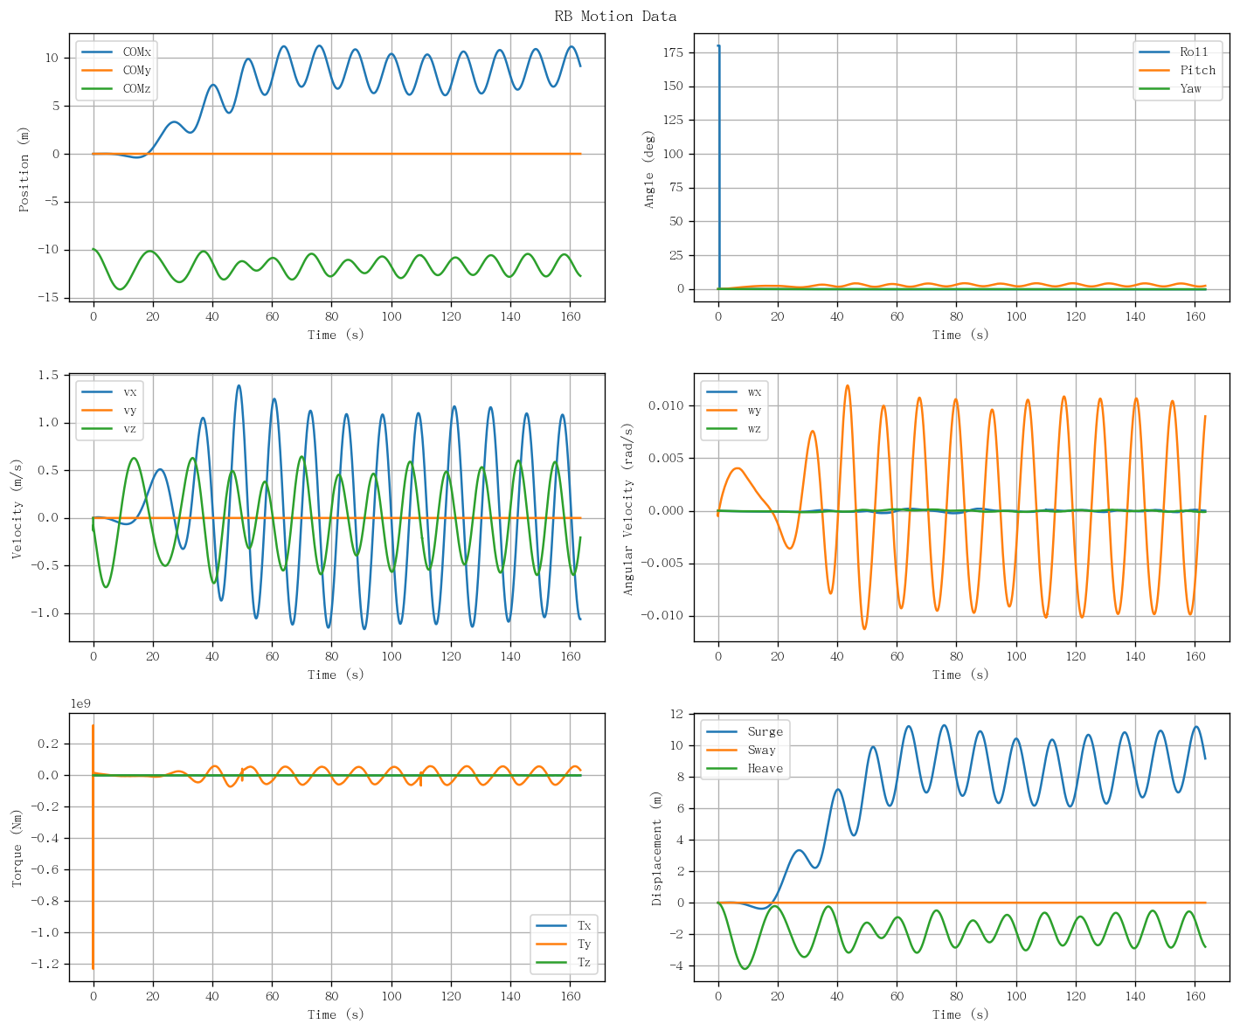Screen dimensions: 1240x1031
Task: Select the Ty legend entry
Action: click(x=564, y=944)
